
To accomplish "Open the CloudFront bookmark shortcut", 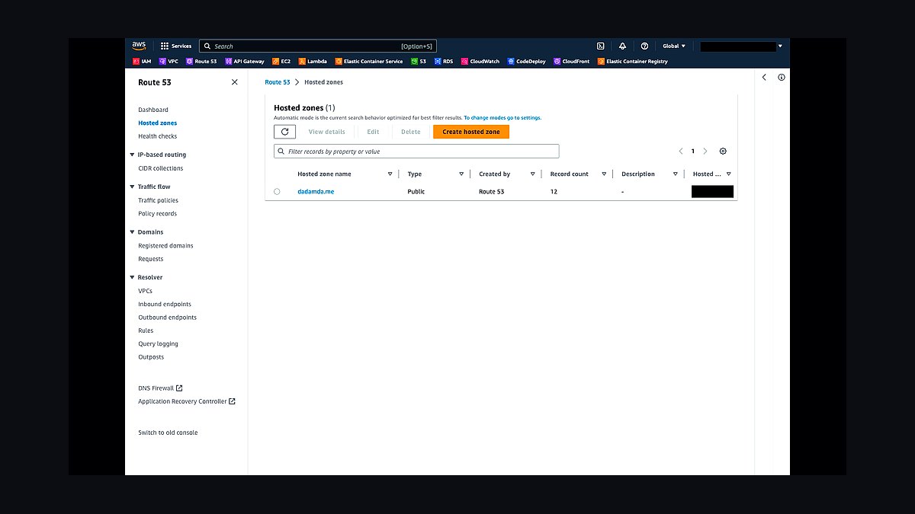I will (572, 61).
